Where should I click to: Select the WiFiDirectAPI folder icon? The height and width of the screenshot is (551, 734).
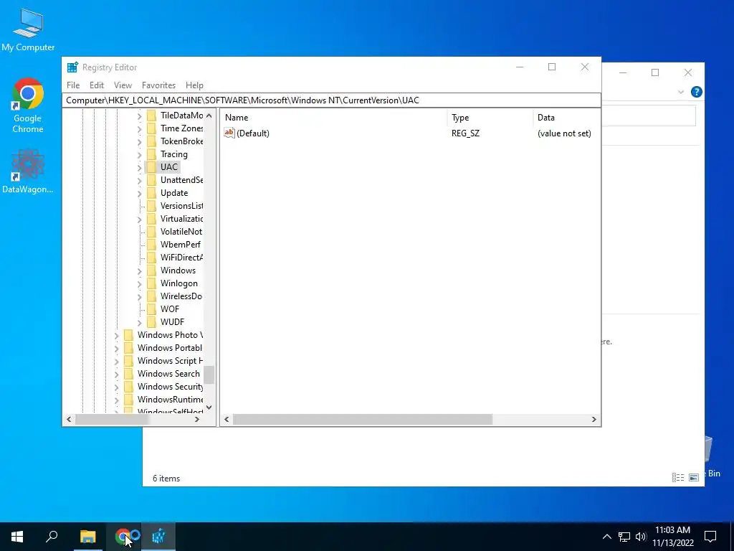coord(151,258)
